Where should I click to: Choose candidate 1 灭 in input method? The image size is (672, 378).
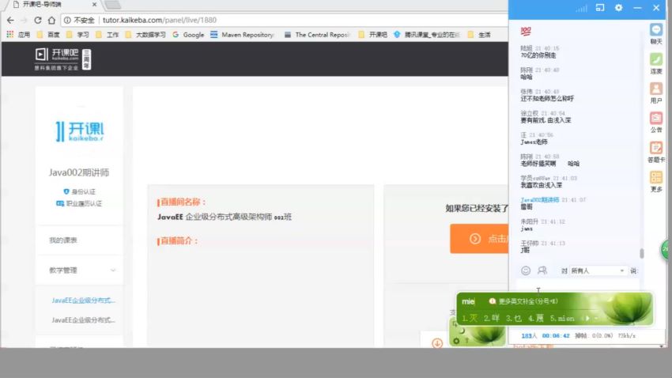click(470, 319)
